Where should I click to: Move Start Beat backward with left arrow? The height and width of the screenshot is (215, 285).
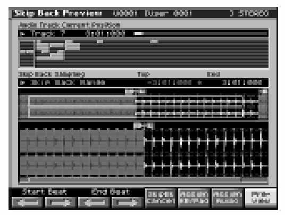coord(27,202)
